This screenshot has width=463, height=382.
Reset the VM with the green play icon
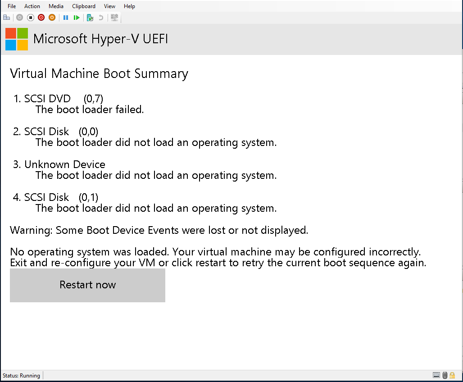[77, 18]
